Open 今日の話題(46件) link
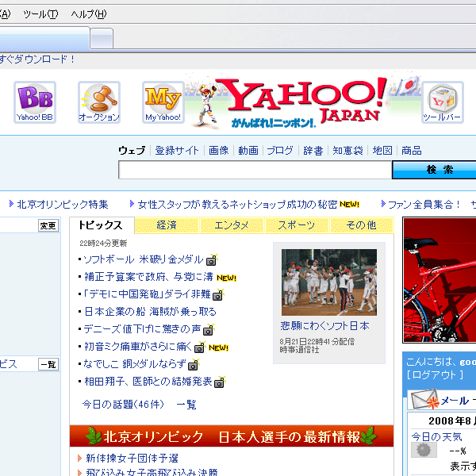Screen dimensions: 476x476 point(123,405)
